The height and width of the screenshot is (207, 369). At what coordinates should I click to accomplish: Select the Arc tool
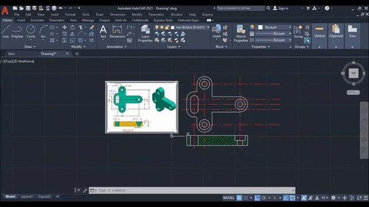point(43,32)
